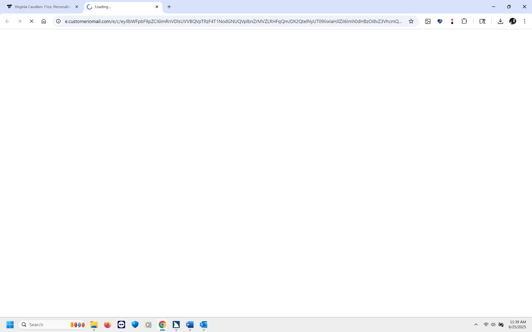
Task: Open Wi-Fi network settings
Action: [486, 325]
